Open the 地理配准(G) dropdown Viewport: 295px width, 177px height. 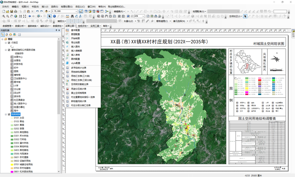[199, 11]
